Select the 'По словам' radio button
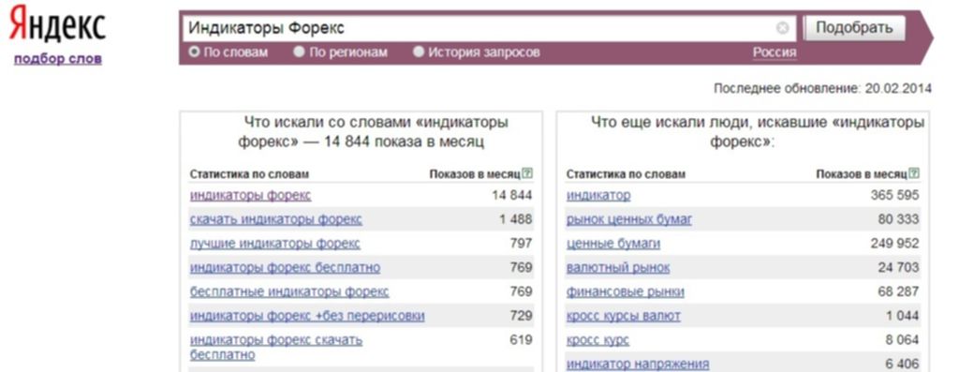959x372 pixels. (x=195, y=52)
